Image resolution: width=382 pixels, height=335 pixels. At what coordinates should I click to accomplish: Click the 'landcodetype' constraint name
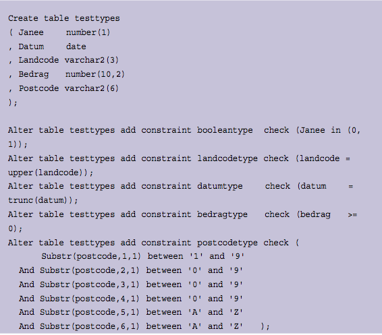[x=227, y=158]
